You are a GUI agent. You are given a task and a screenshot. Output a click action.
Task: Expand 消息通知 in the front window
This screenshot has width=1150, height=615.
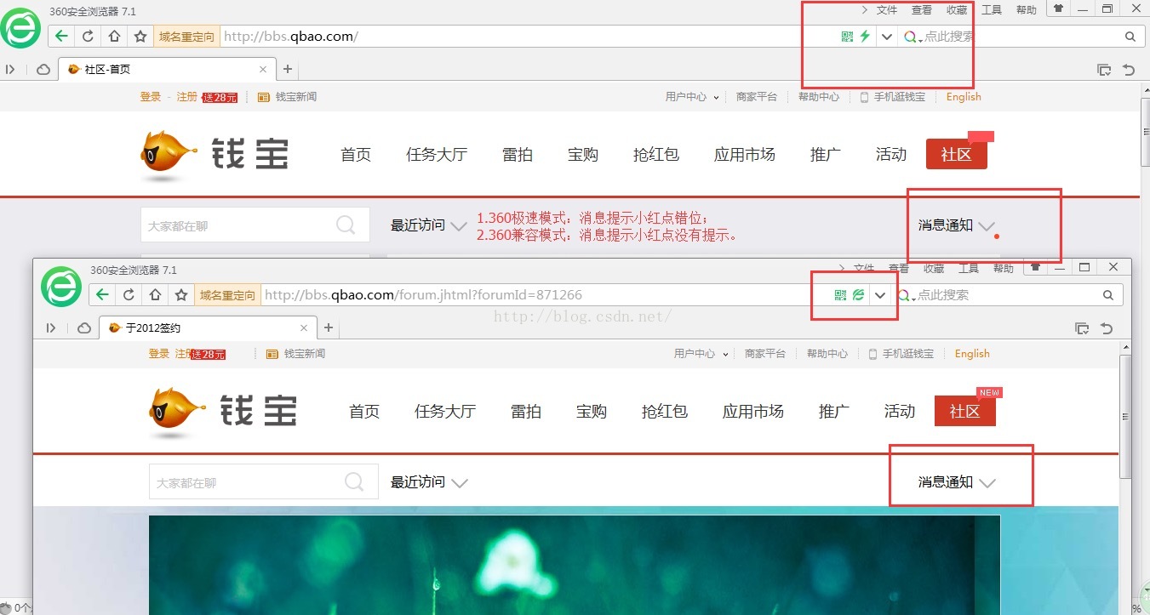click(x=956, y=482)
